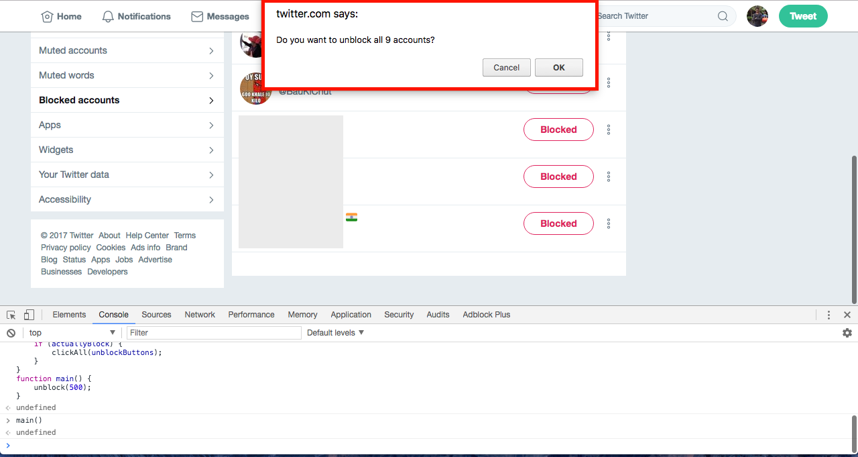
Task: Switch to the Network tab
Action: 200,315
